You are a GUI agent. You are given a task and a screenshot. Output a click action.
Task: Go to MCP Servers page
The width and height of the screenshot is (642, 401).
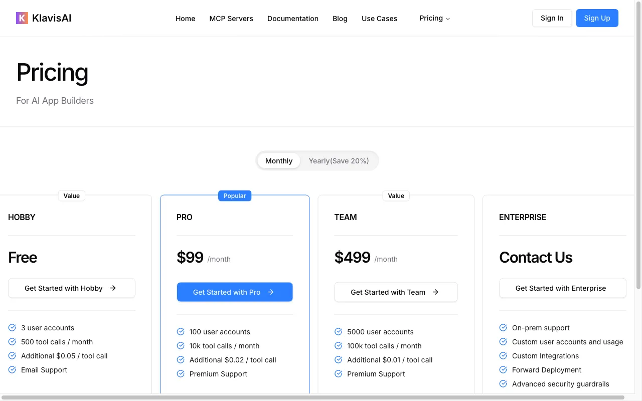click(x=231, y=19)
